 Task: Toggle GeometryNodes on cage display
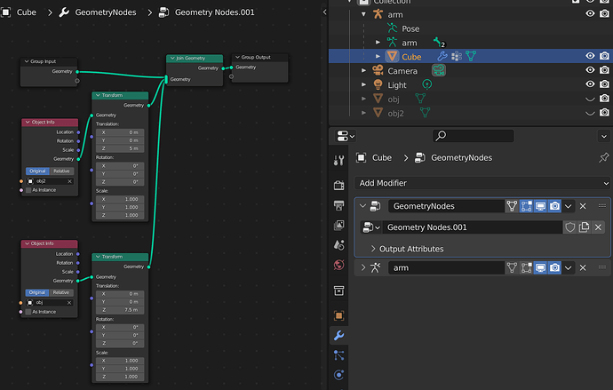pyautogui.click(x=512, y=206)
